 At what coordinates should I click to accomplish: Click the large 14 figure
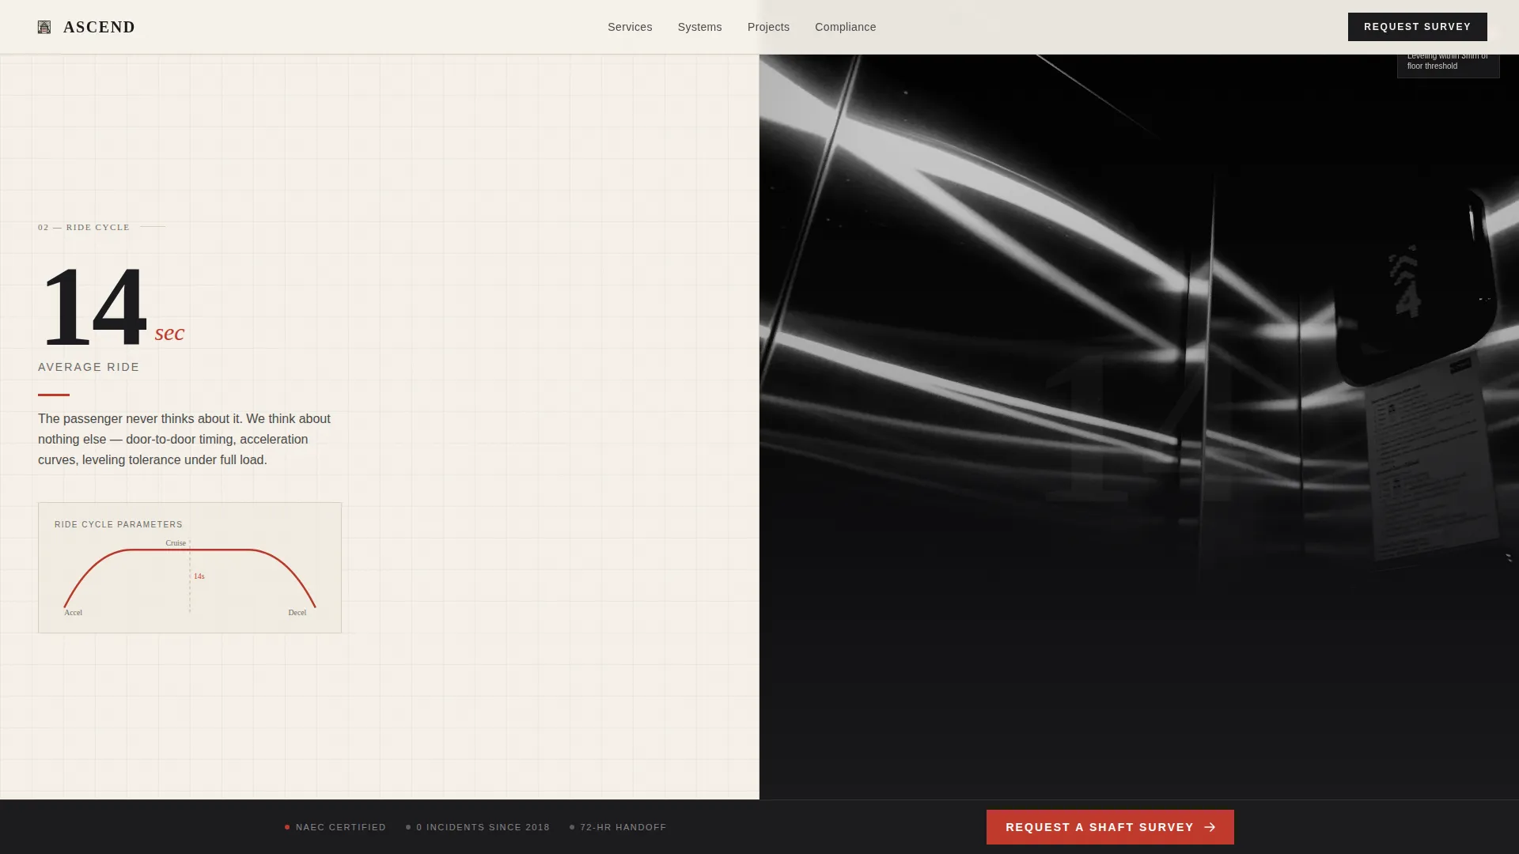pyautogui.click(x=93, y=307)
